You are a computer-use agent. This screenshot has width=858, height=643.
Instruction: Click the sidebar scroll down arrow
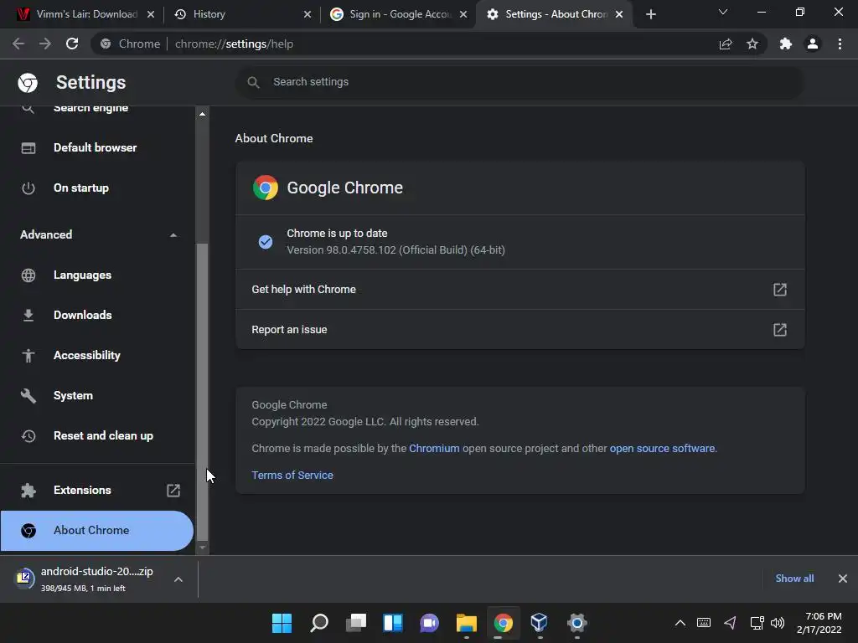pyautogui.click(x=202, y=548)
